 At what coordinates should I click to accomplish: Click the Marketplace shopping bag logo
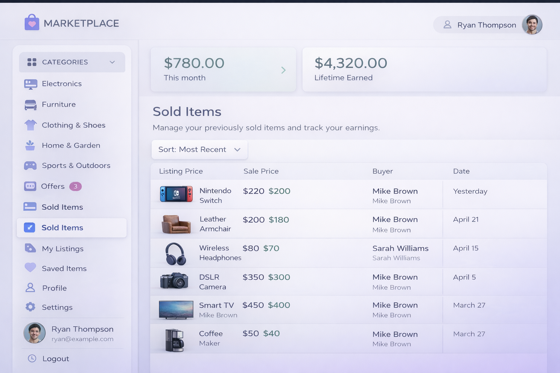[32, 23]
